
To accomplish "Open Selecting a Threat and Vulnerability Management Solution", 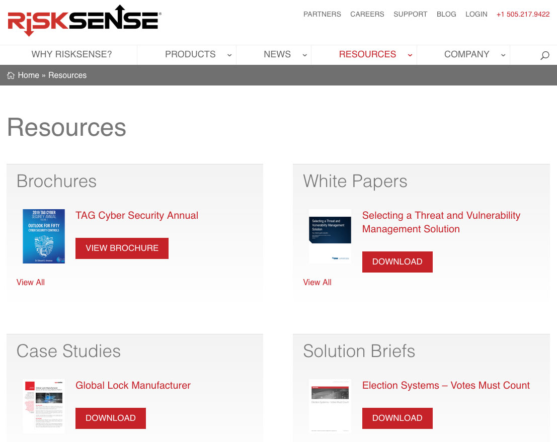I will coord(441,222).
